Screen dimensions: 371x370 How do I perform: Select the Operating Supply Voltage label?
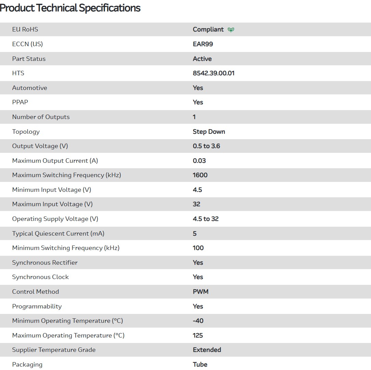(x=55, y=219)
